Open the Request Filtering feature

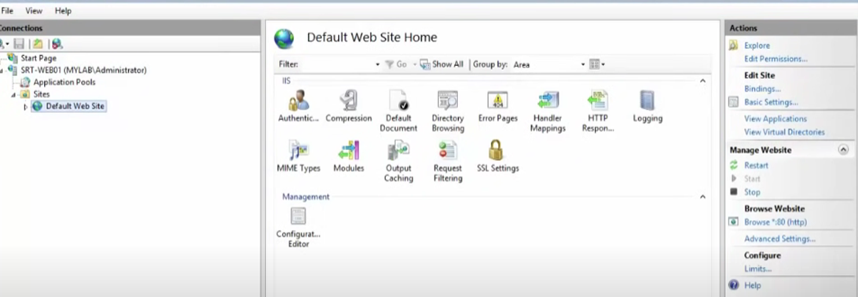pyautogui.click(x=448, y=150)
